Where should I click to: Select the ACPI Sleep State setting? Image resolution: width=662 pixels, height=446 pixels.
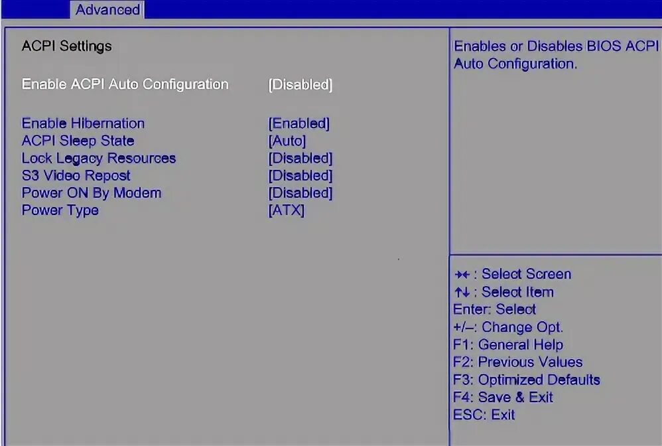(x=78, y=141)
